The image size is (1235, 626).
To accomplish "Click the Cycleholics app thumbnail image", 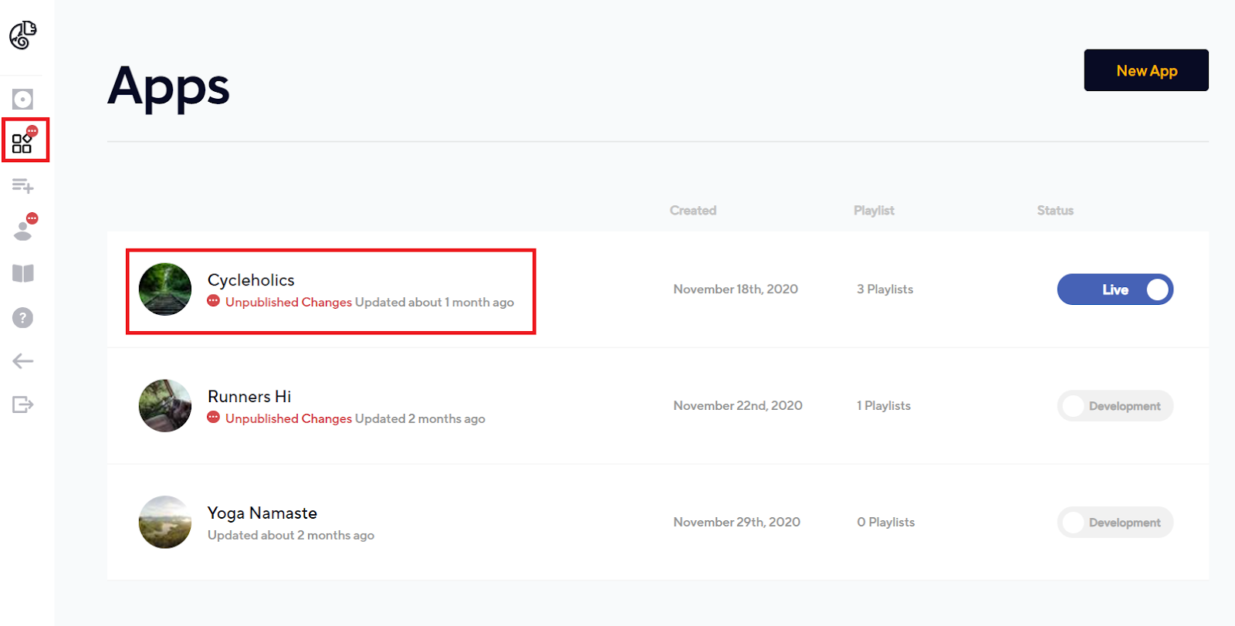I will (x=165, y=289).
